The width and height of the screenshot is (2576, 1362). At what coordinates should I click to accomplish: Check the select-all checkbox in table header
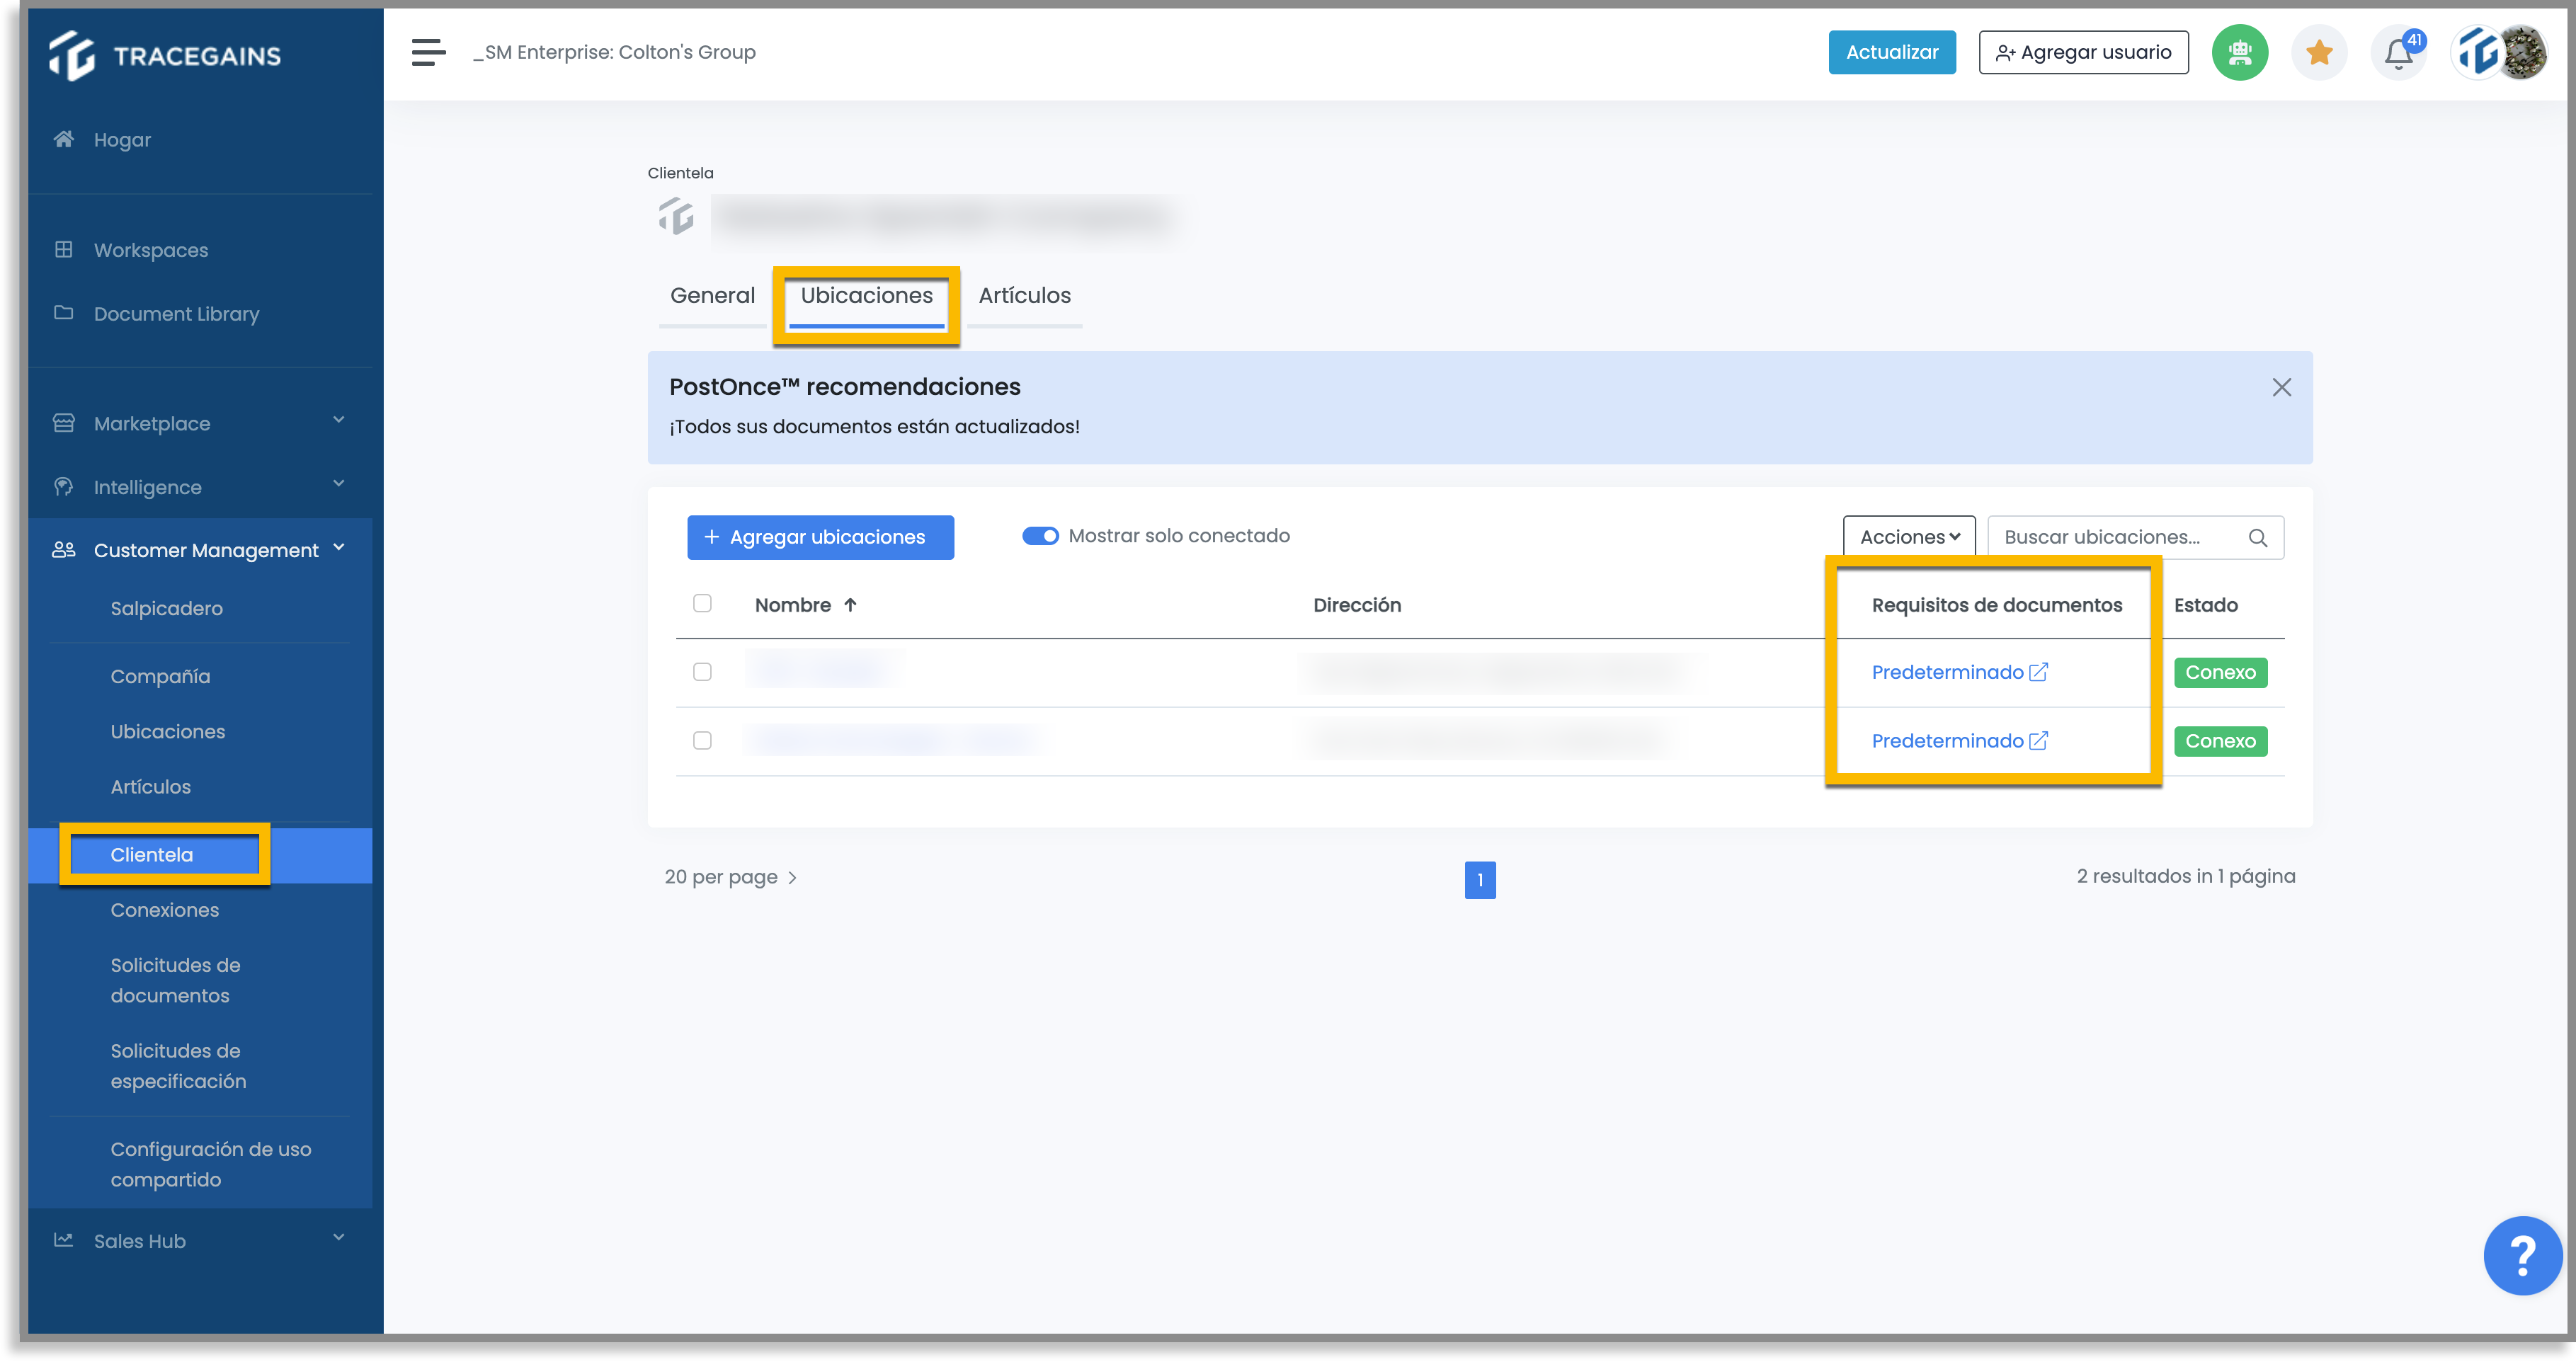(x=702, y=603)
